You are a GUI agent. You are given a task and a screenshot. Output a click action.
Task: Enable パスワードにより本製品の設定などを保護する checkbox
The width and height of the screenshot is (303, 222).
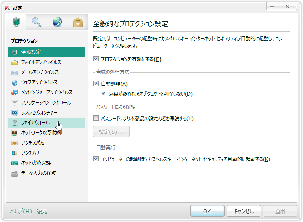pyautogui.click(x=96, y=118)
